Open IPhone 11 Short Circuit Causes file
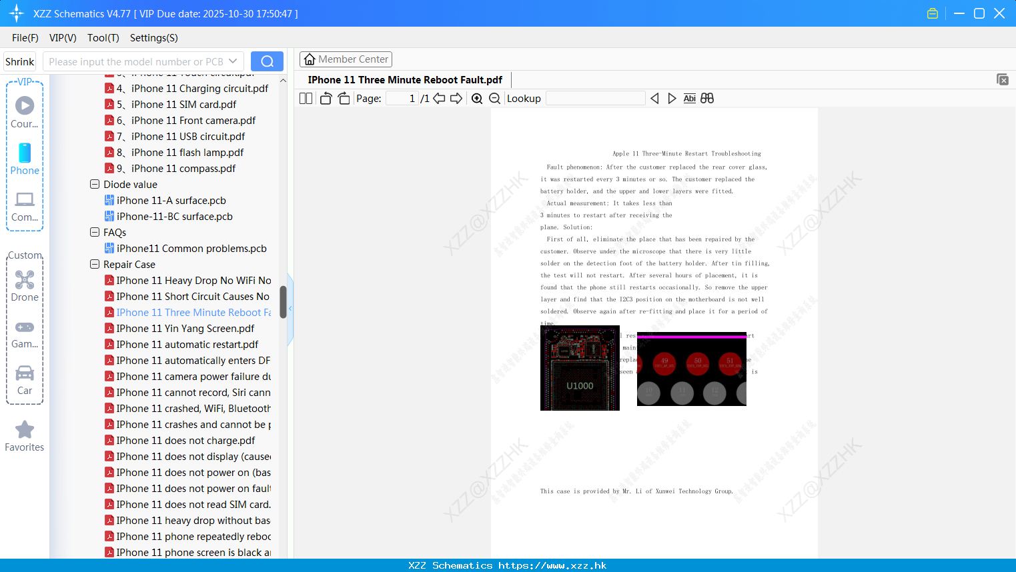 (187, 296)
